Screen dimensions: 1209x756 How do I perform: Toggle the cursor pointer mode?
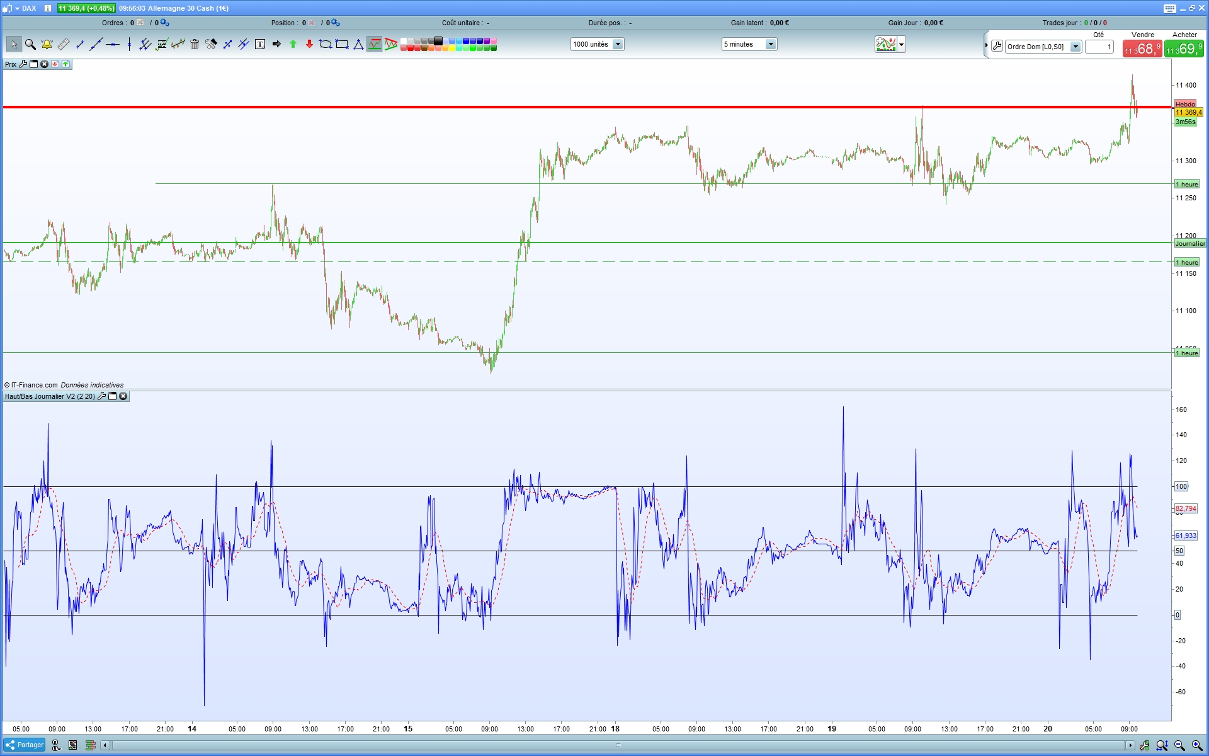[x=14, y=44]
